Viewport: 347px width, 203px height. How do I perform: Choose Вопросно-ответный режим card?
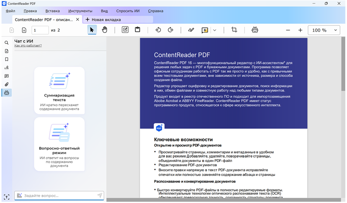(x=59, y=144)
